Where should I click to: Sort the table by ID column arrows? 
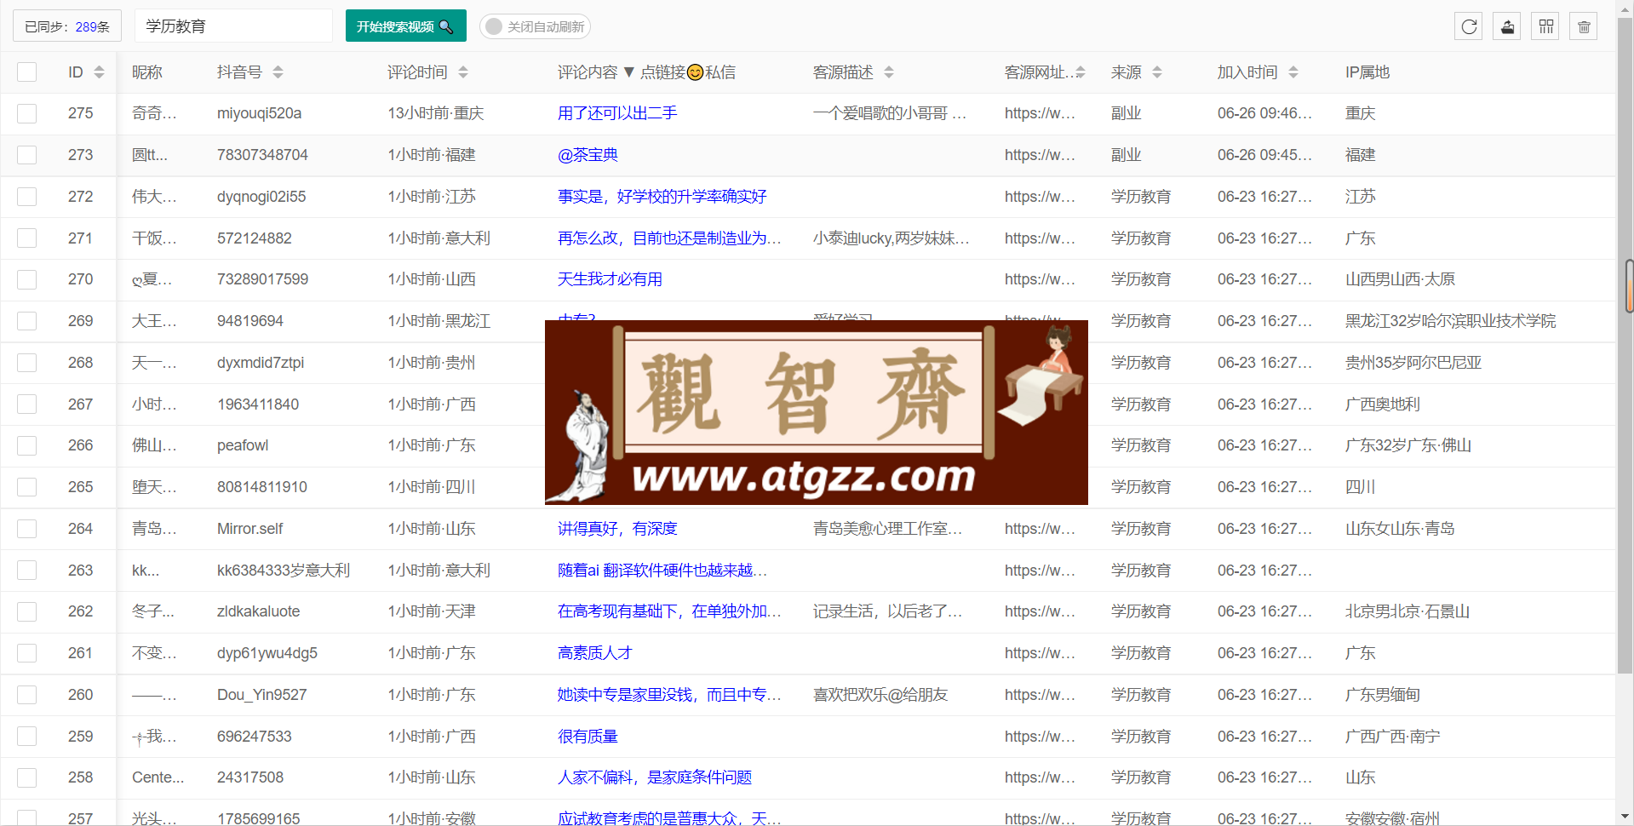[99, 72]
